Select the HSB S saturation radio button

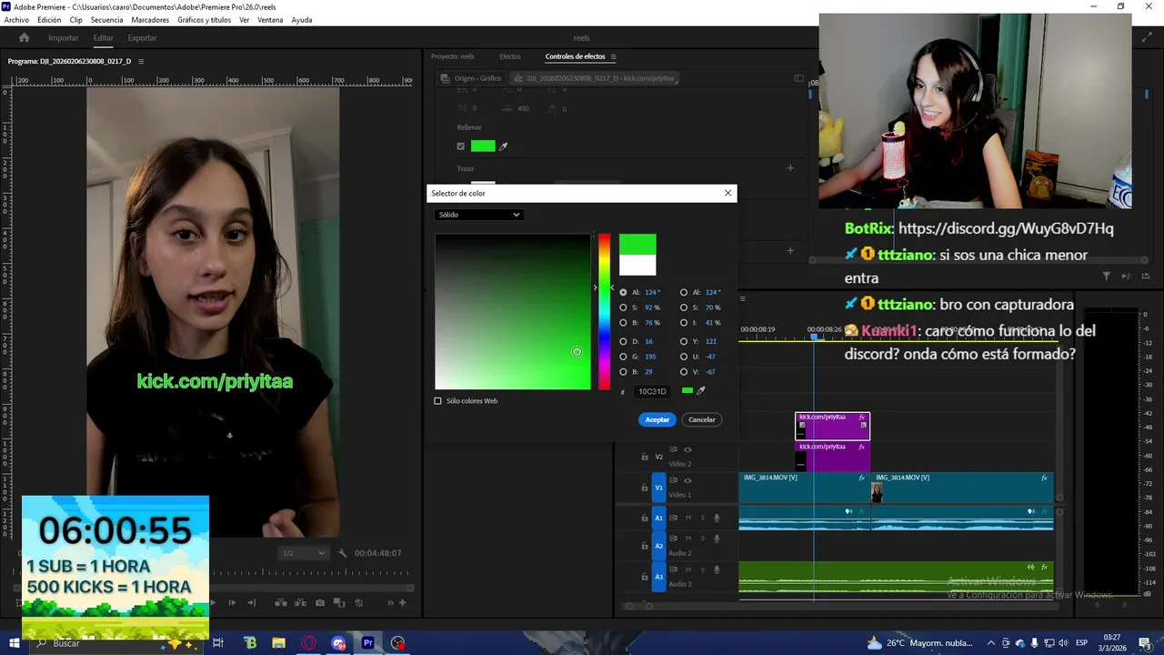[x=623, y=307]
